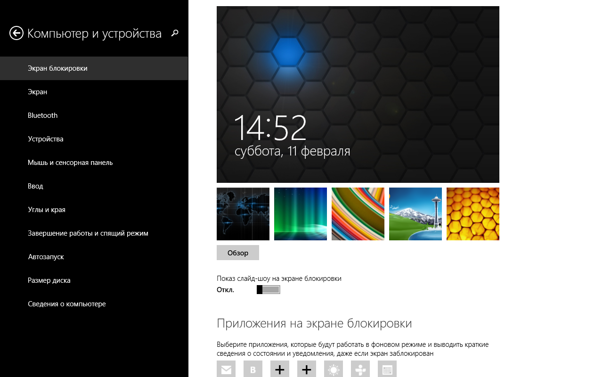
Task: Choose the green aurora background thumbnail
Action: 301,214
